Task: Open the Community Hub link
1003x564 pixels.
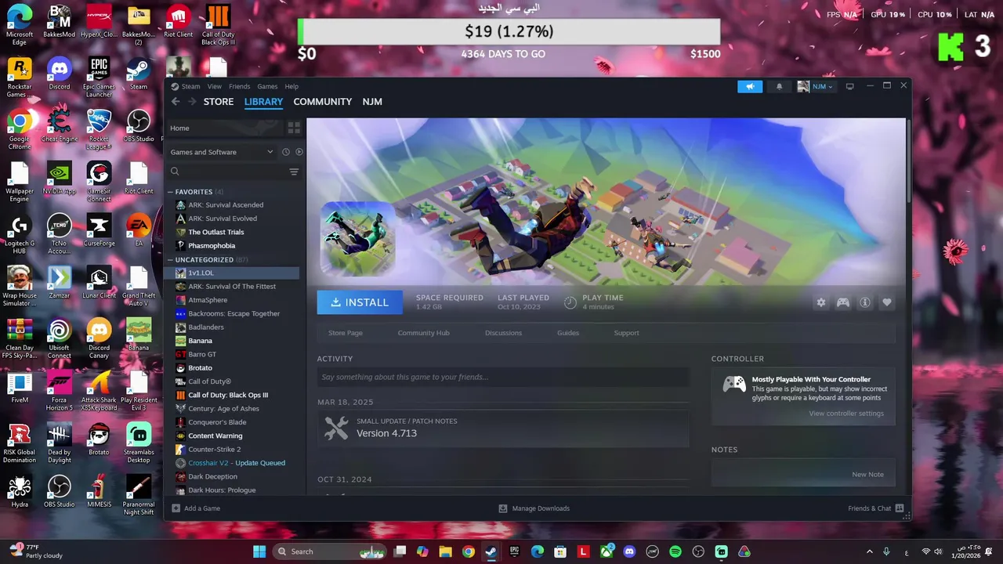Action: [423, 333]
